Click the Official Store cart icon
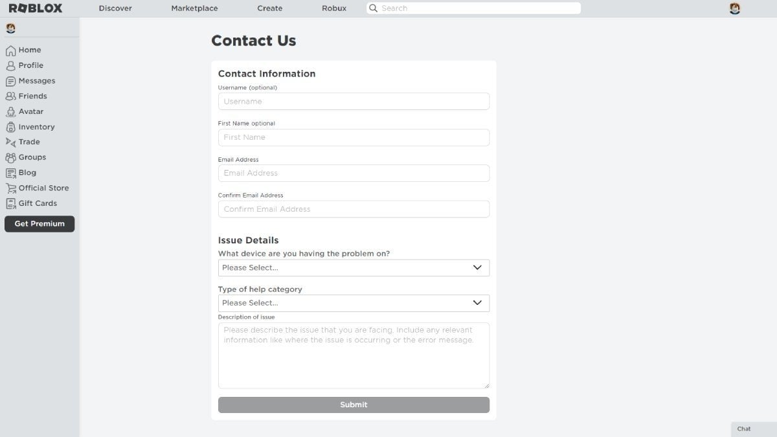This screenshot has height=437, width=777. [x=10, y=188]
